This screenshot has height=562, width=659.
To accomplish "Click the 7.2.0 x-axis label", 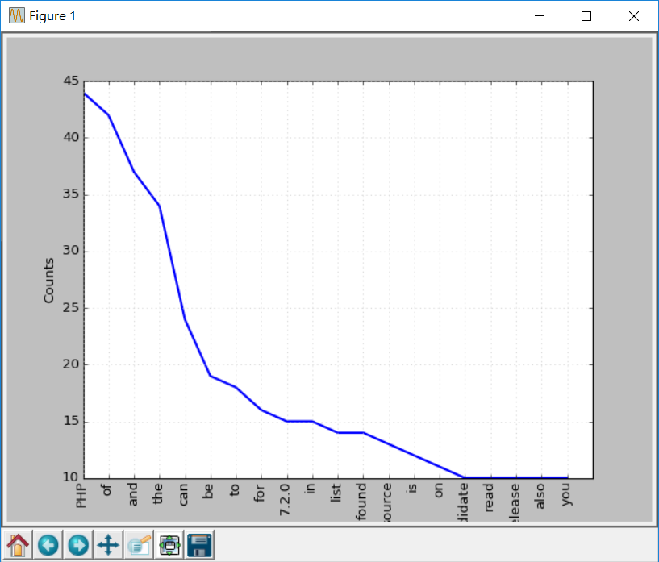I will click(285, 499).
